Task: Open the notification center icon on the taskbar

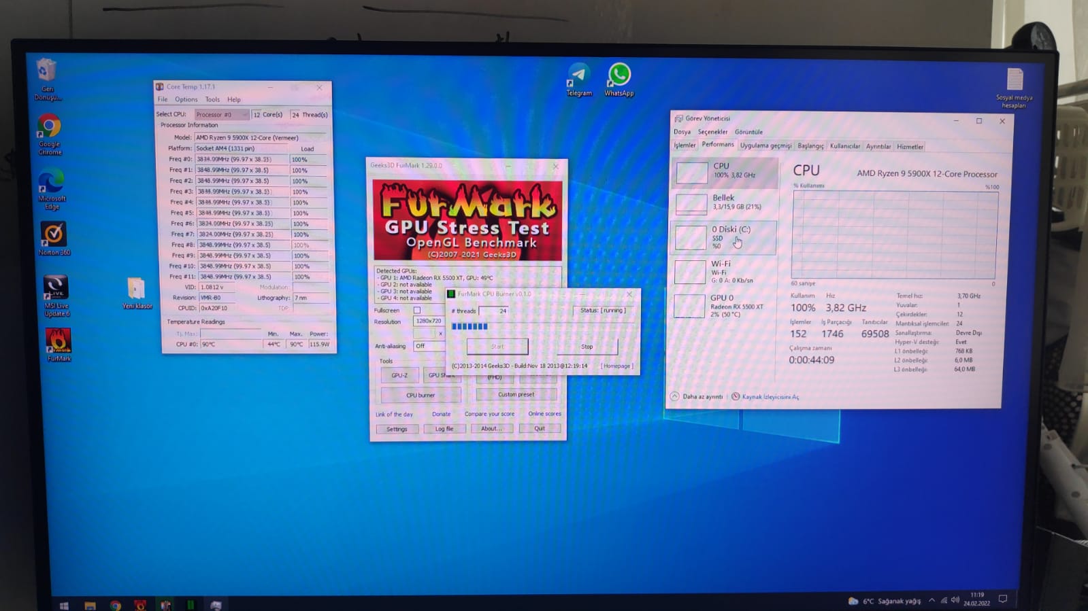Action: pyautogui.click(x=1002, y=599)
